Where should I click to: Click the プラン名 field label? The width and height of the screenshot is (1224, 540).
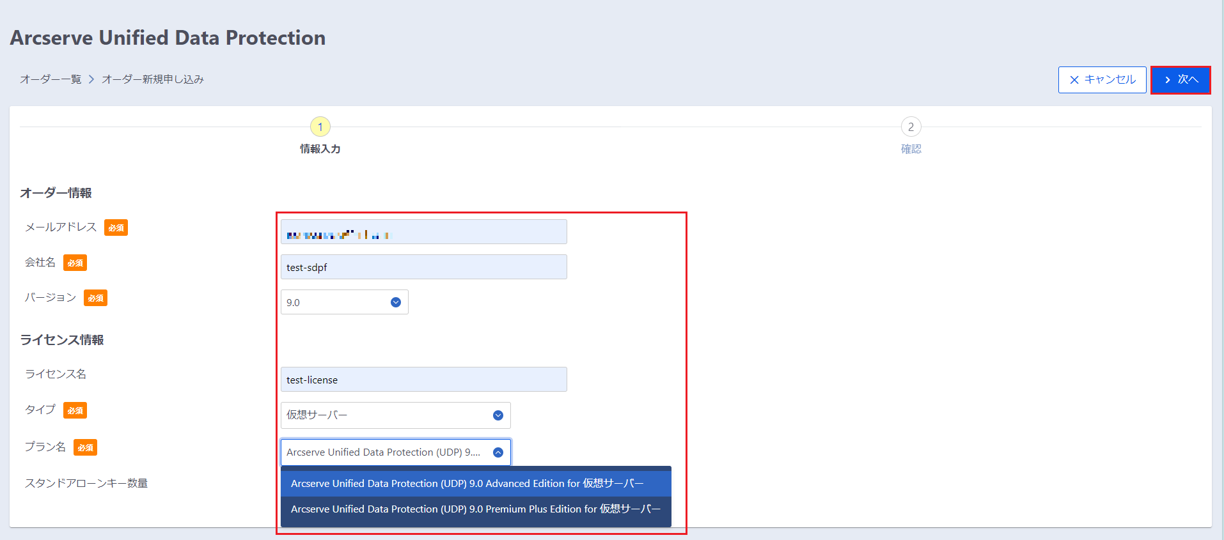(x=45, y=447)
